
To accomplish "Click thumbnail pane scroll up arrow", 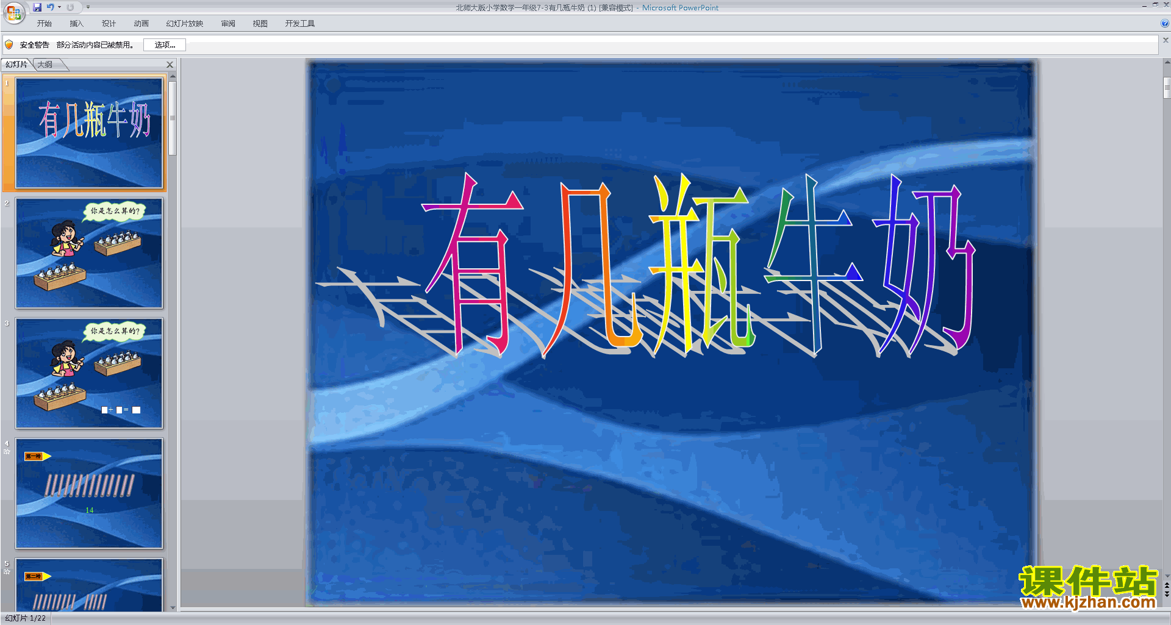I will tap(173, 76).
